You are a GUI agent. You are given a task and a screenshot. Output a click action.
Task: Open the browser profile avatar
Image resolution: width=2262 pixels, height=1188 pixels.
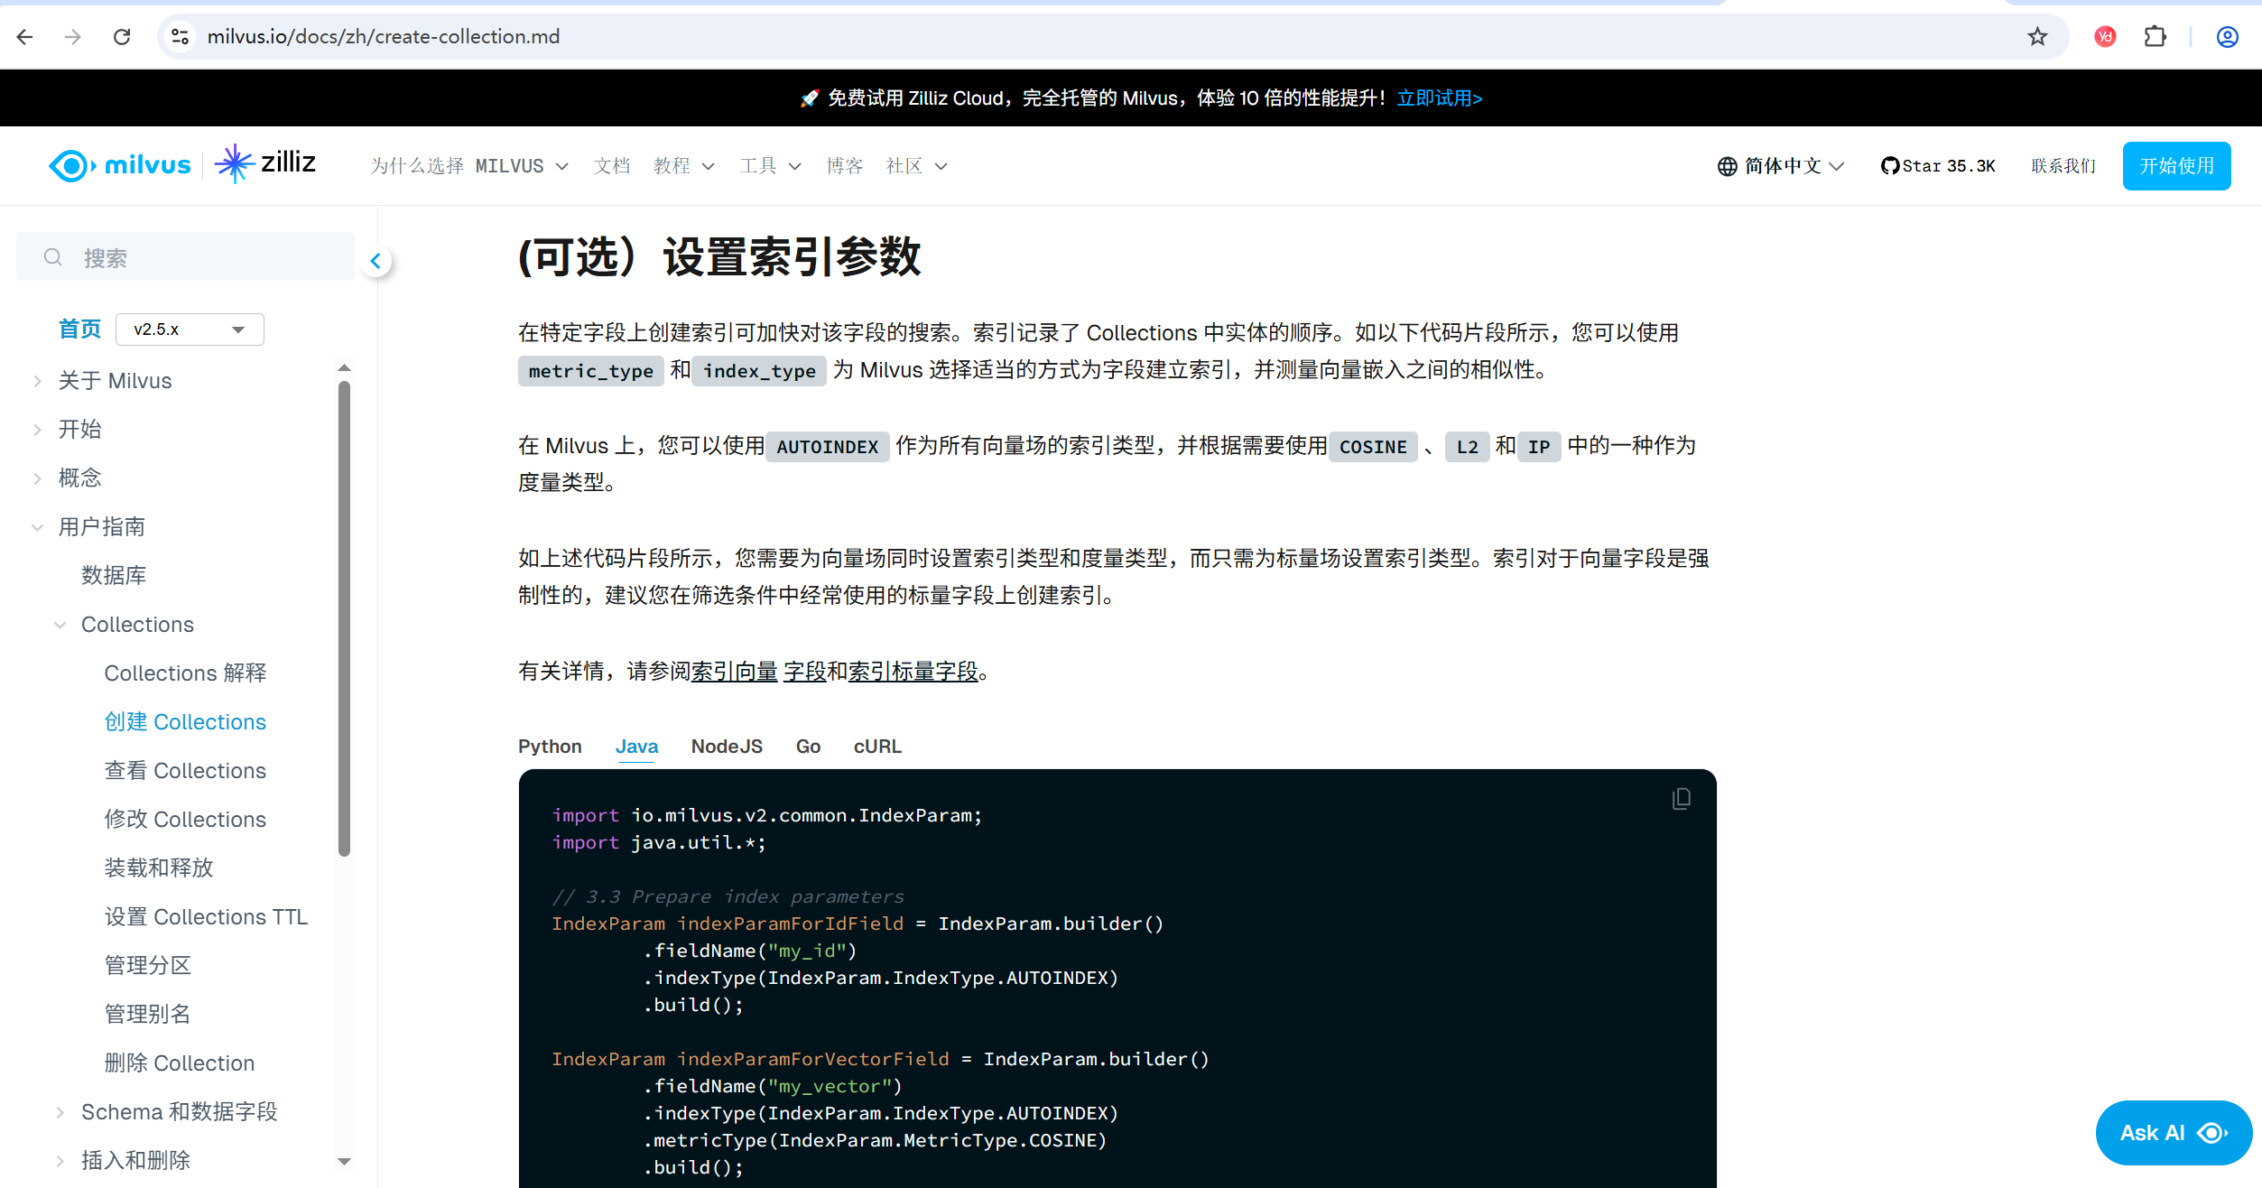pyautogui.click(x=2226, y=36)
